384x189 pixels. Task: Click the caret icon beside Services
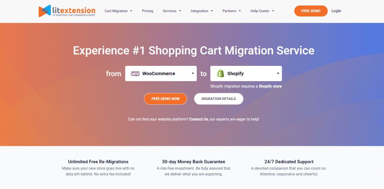180,11
